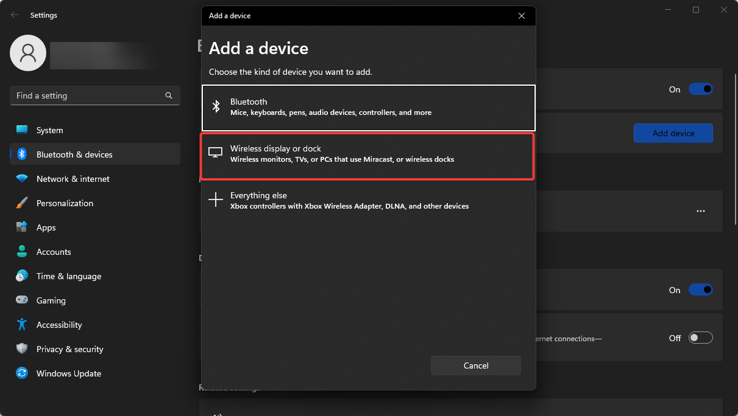Viewport: 738px width, 416px height.
Task: Click the Gaming controller icon
Action: point(22,300)
